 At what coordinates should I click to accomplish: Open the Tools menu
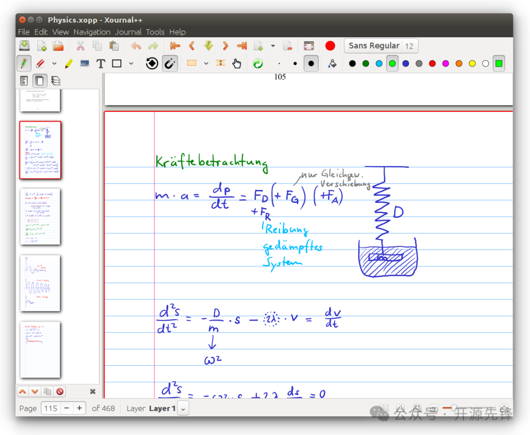155,32
